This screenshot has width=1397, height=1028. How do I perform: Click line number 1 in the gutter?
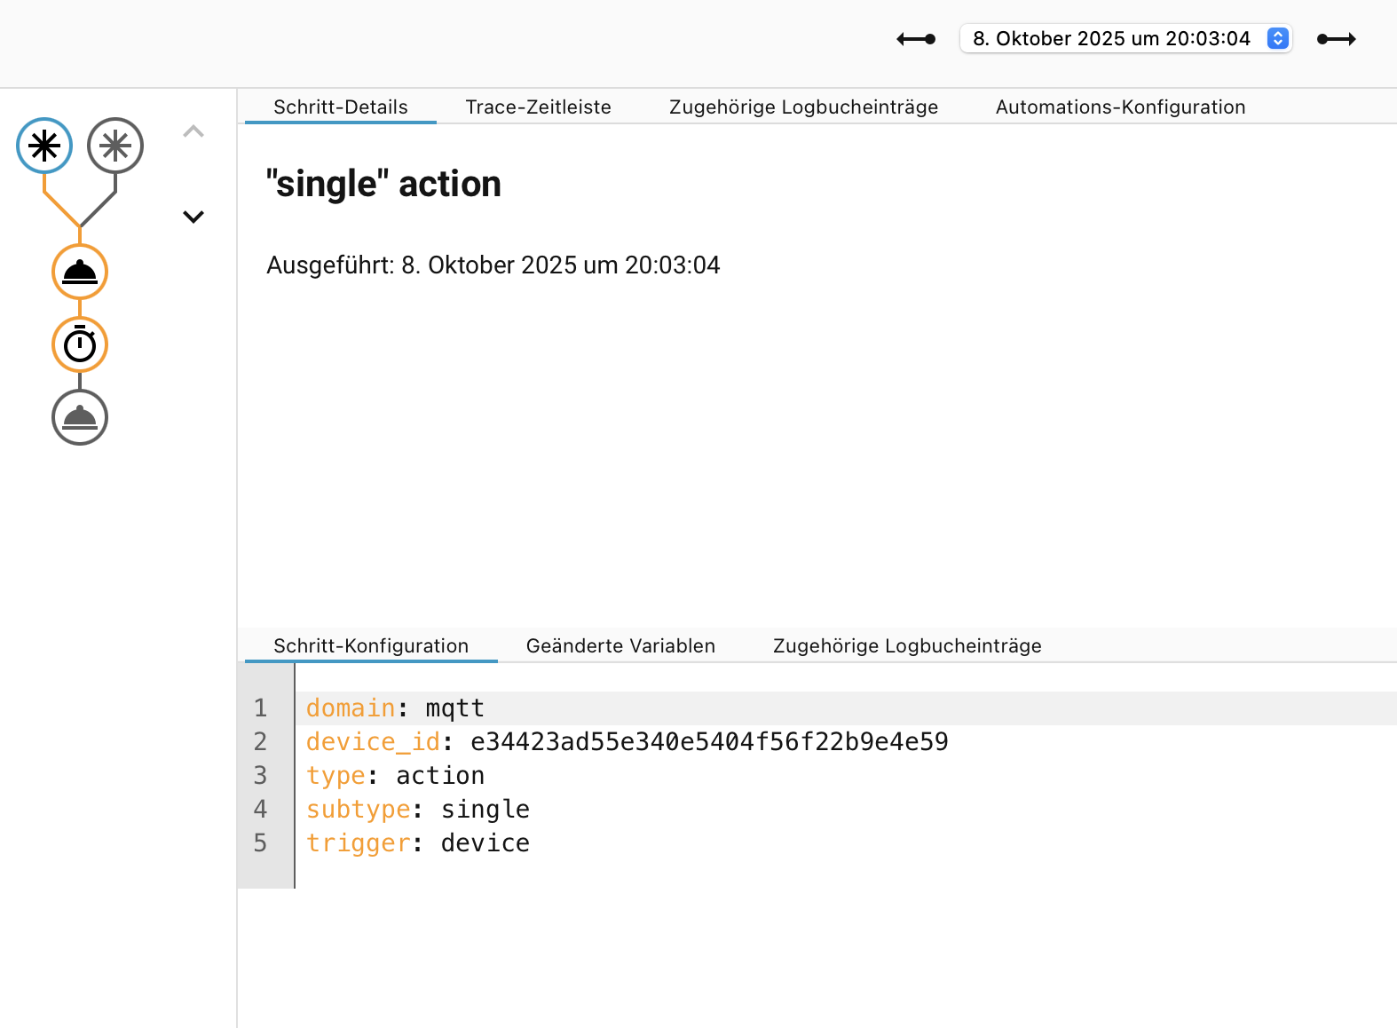260,708
